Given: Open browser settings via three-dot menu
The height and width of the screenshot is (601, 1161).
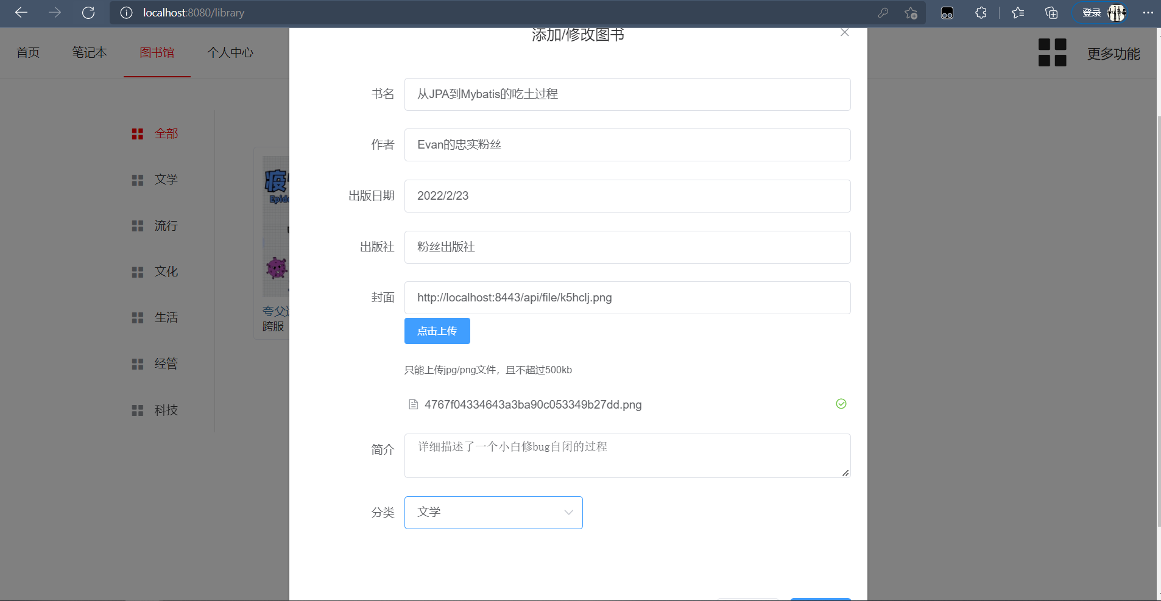Looking at the screenshot, I should point(1148,12).
